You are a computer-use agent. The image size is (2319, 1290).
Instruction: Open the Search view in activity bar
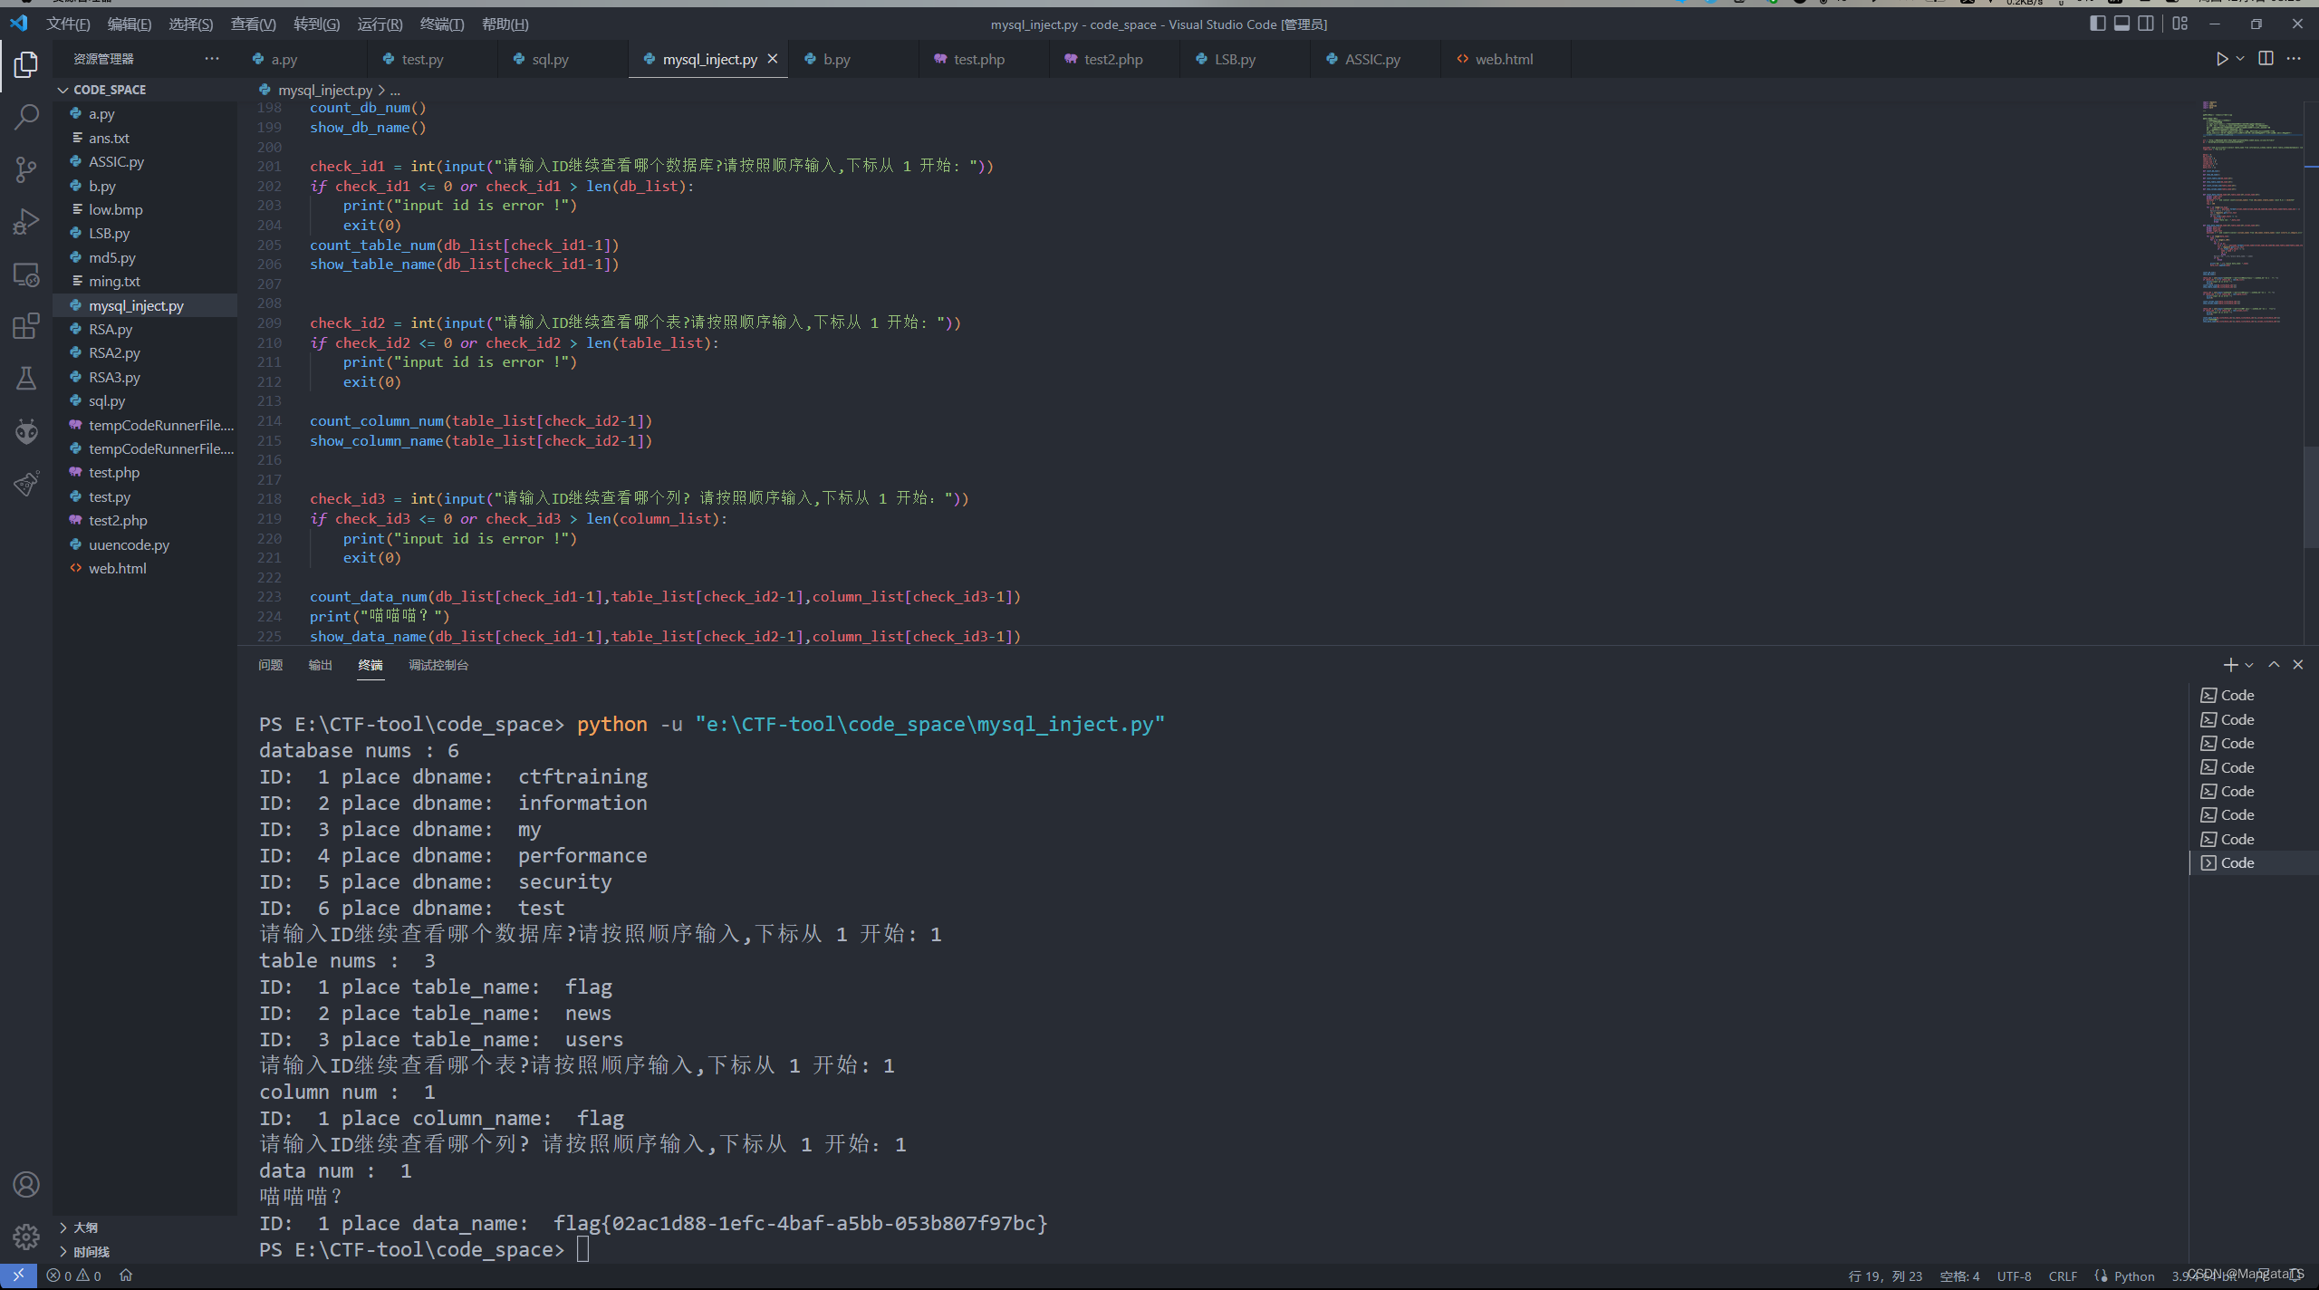point(26,117)
